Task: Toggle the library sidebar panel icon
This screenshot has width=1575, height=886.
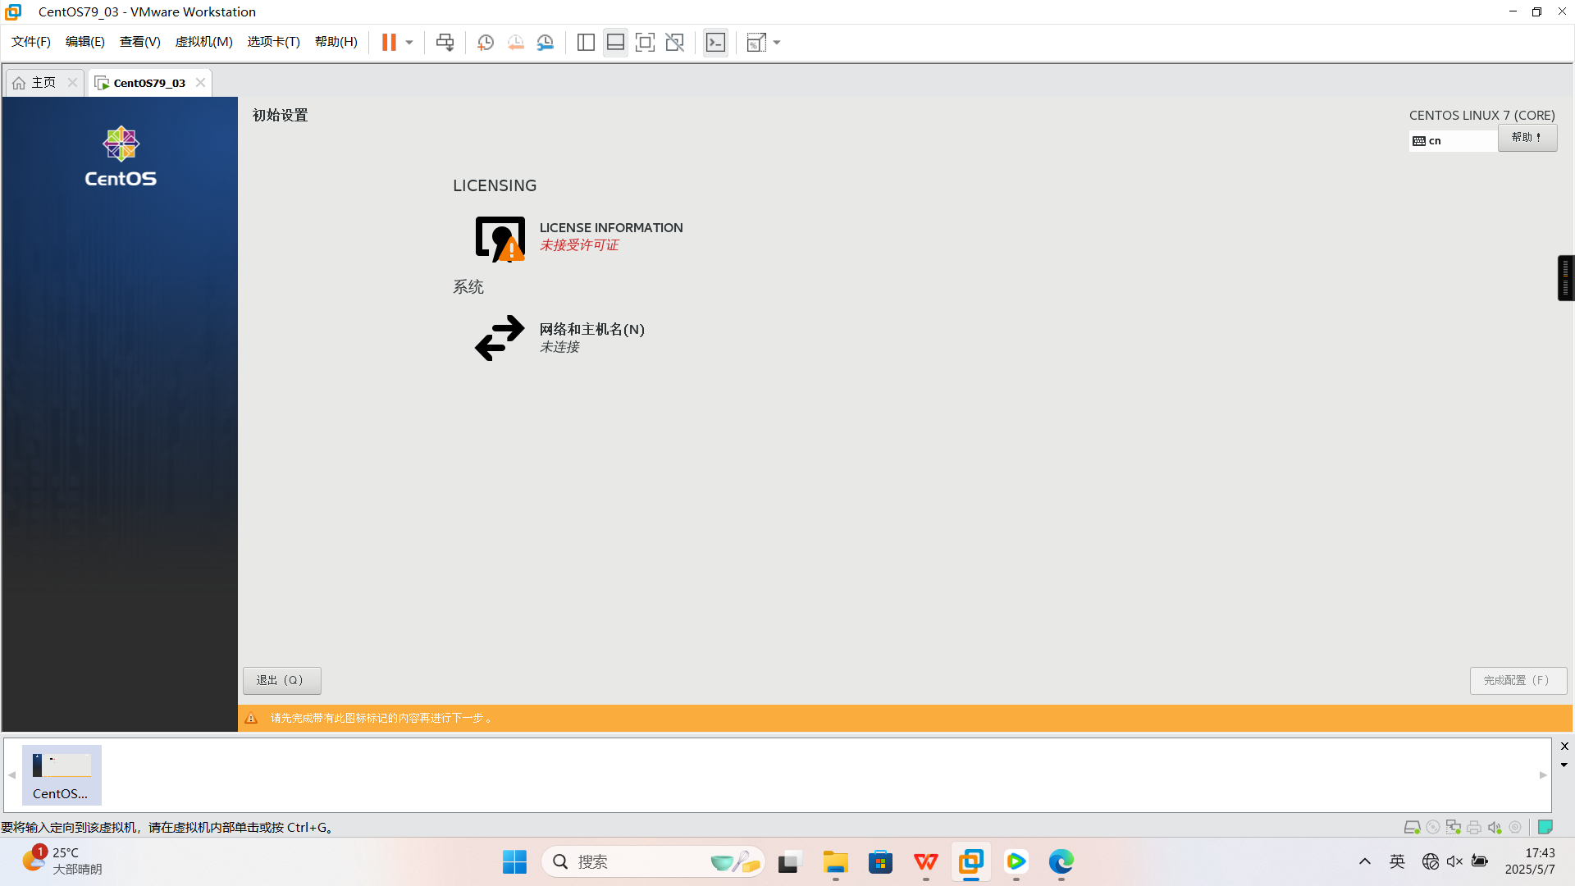Action: pos(586,43)
